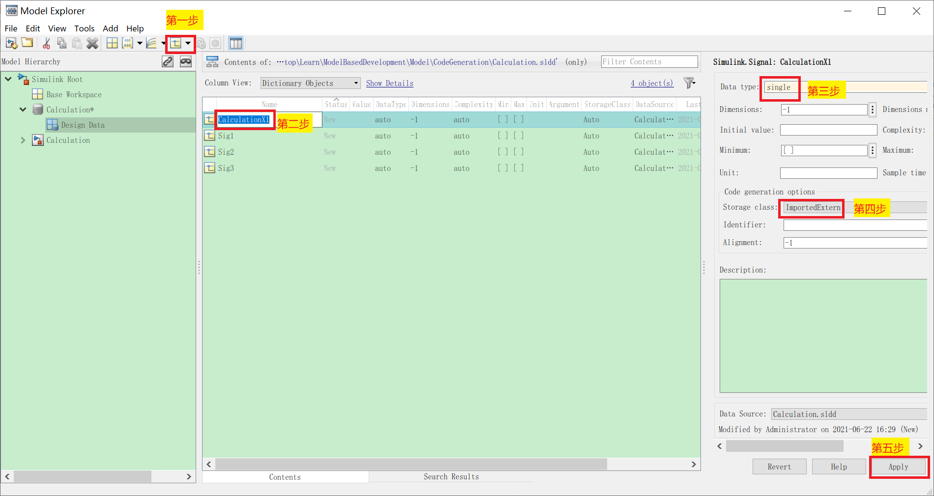Click the Paste toolbar icon
Viewport: 934px width, 496px height.
click(77, 43)
